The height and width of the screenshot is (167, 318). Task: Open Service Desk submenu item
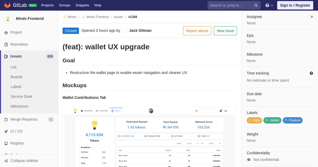point(21,96)
